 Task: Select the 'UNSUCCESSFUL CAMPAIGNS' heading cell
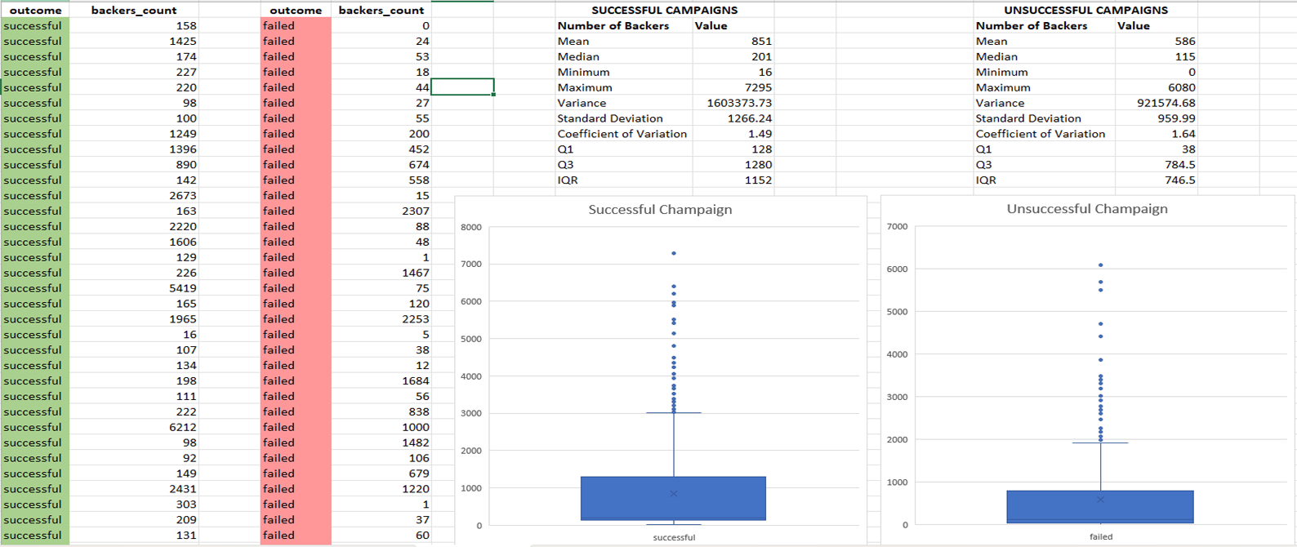coord(1085,11)
